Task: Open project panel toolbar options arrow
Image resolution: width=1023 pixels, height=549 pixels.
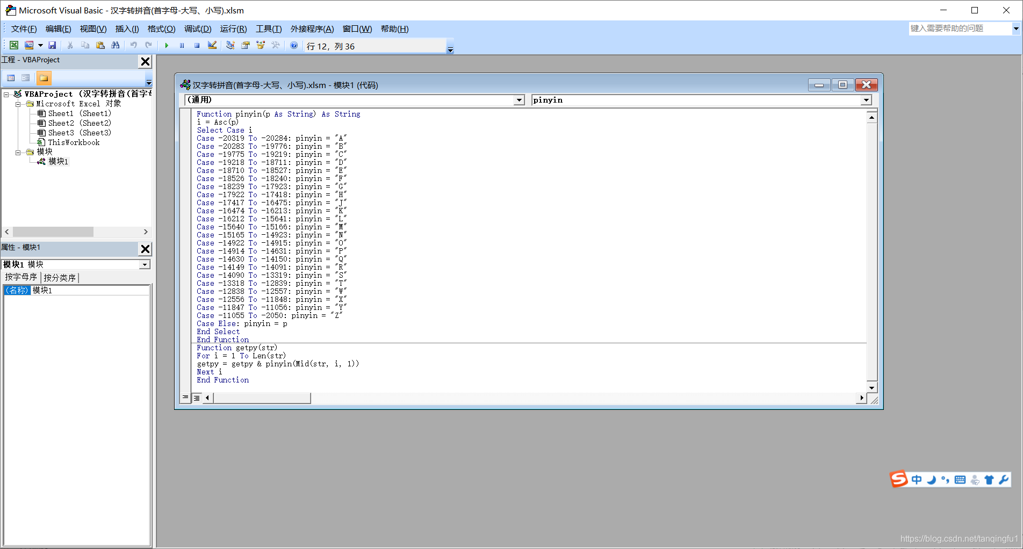Action: pos(149,82)
